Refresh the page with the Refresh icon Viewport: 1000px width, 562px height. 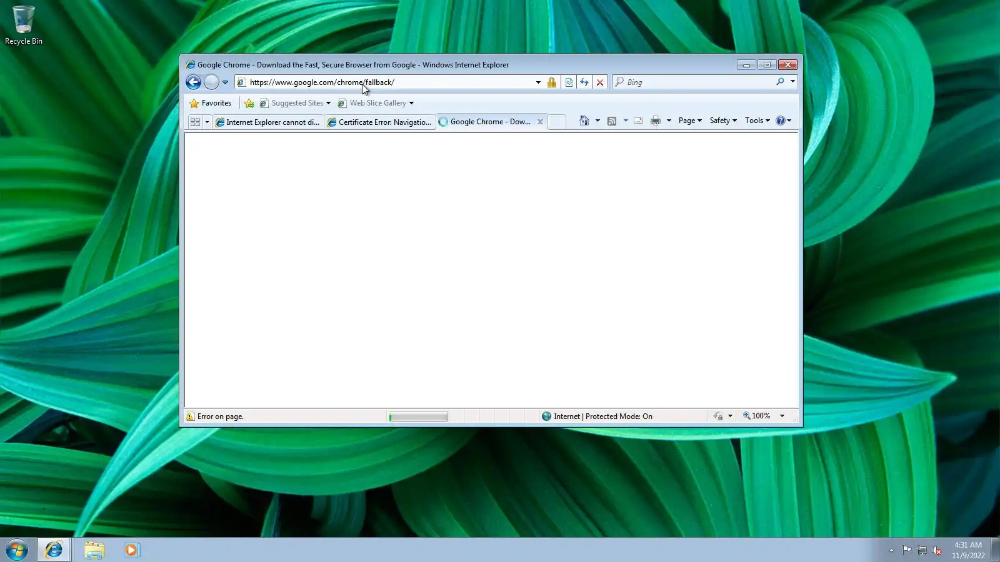pos(584,82)
